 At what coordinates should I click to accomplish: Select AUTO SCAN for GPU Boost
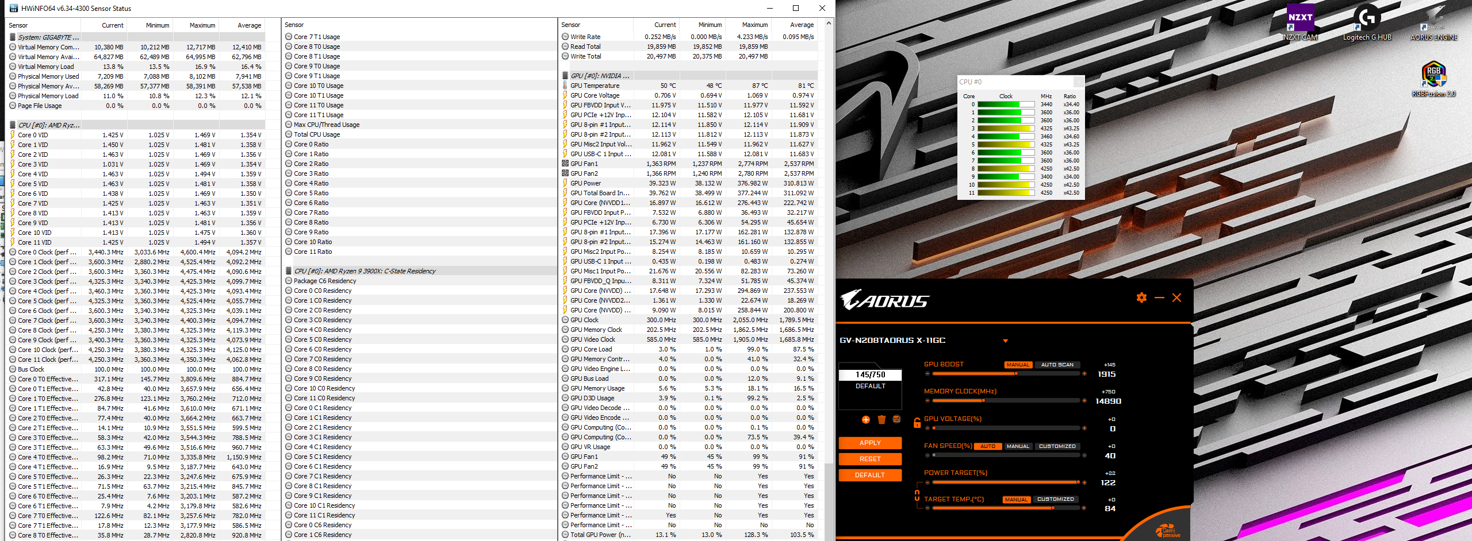[x=1057, y=365]
